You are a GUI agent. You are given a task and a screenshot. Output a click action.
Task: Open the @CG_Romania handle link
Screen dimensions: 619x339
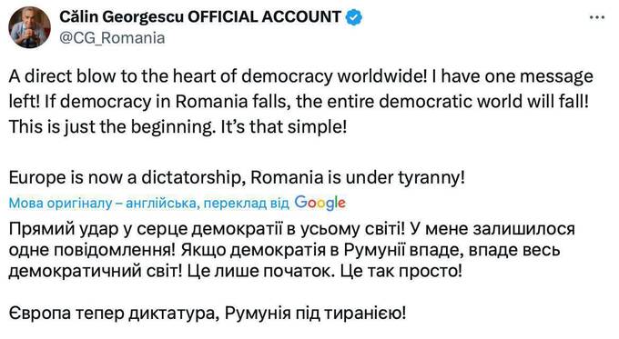pyautogui.click(x=112, y=38)
